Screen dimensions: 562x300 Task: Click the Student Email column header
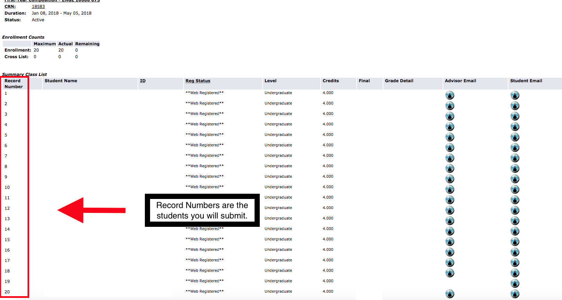click(526, 81)
